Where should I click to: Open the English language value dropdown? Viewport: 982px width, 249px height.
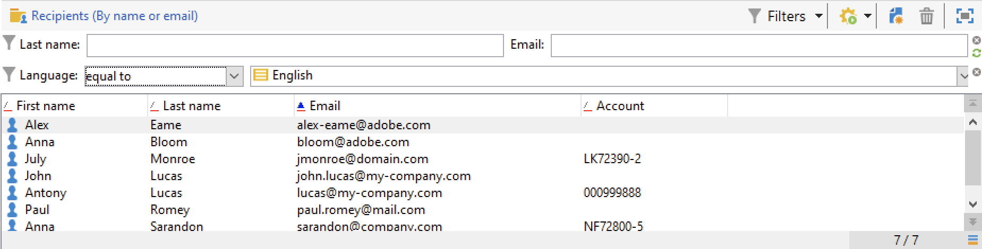point(963,76)
